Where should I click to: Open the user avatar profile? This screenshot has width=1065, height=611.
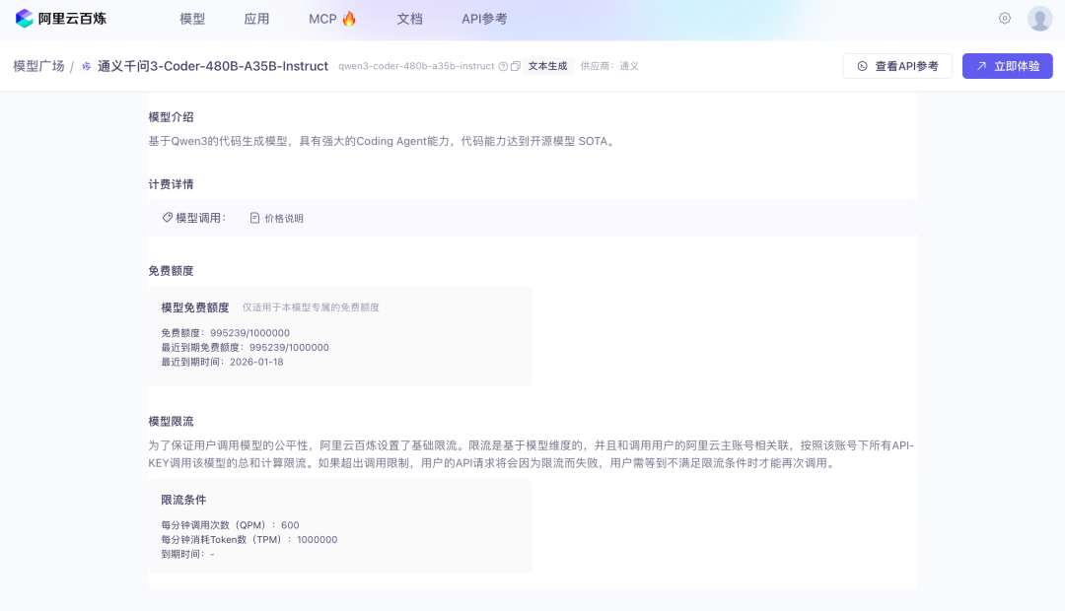pyautogui.click(x=1040, y=19)
